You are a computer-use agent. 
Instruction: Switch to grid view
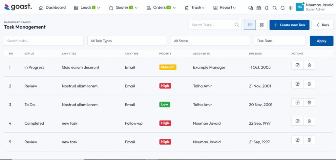(x=262, y=25)
